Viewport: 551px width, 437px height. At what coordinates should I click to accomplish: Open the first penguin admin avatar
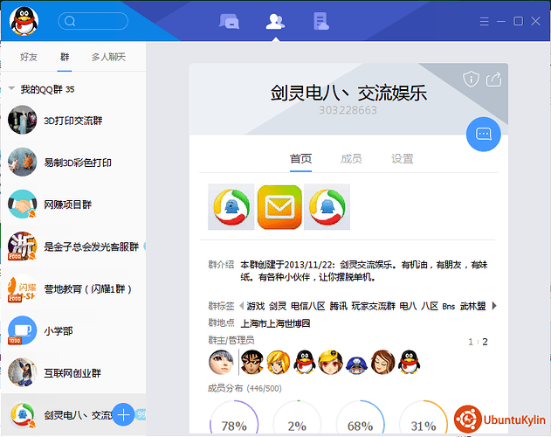(304, 362)
